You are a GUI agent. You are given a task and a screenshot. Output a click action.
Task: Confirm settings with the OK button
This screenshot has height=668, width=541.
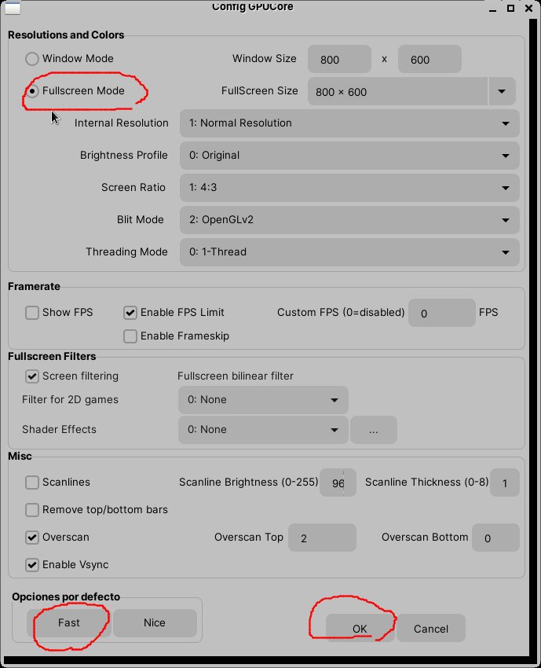tap(360, 629)
